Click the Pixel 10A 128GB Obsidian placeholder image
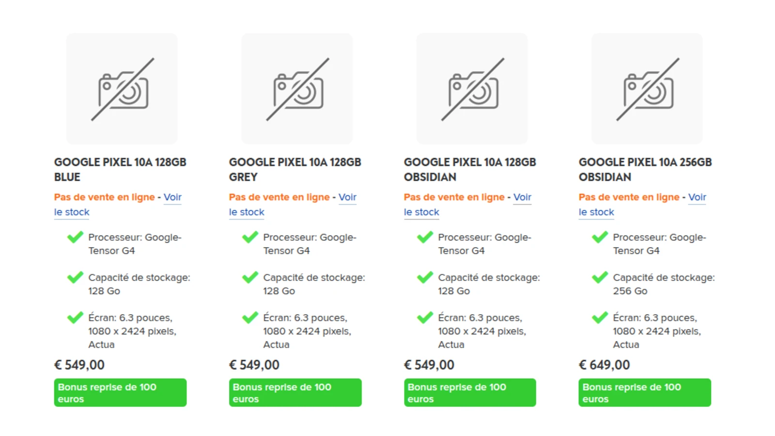The height and width of the screenshot is (436, 775). coord(472,89)
